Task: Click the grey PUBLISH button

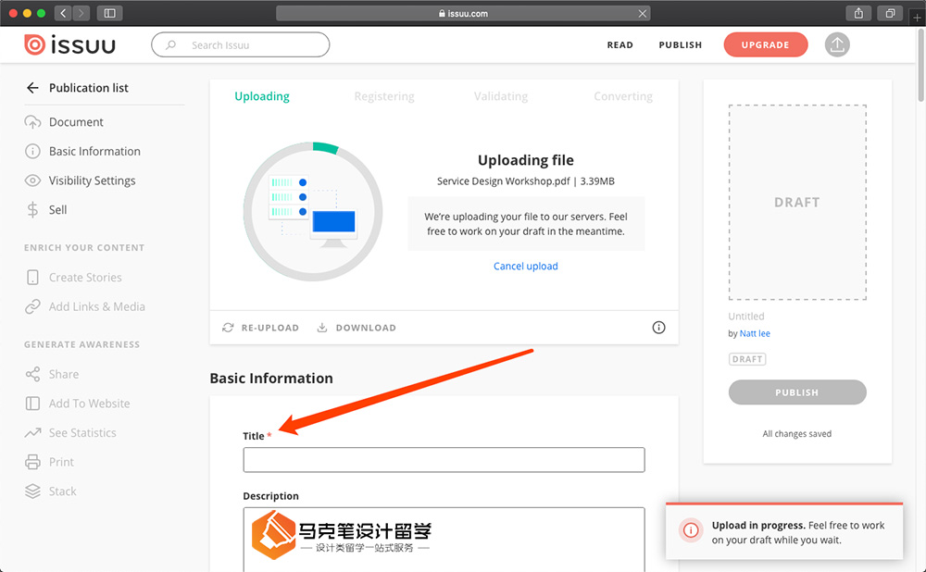Action: point(797,392)
